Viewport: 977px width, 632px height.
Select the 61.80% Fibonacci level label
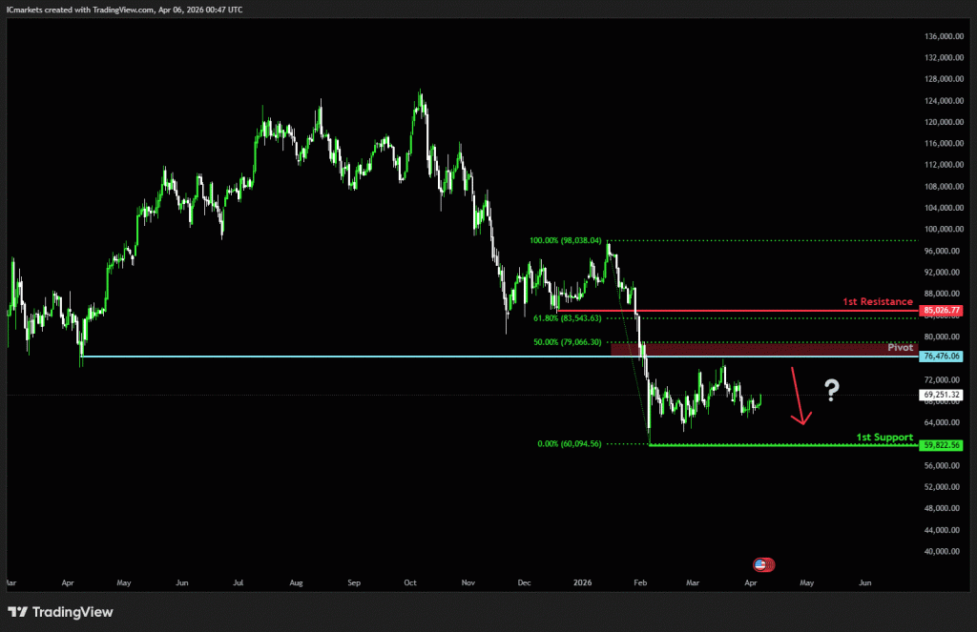[567, 317]
